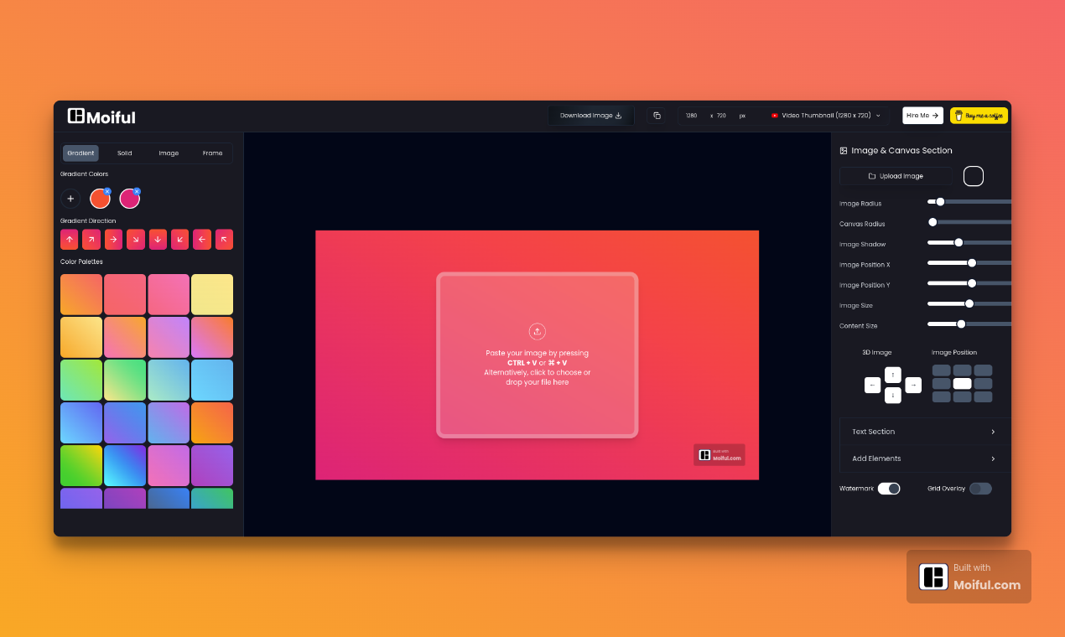1065x637 pixels.
Task: Expand the Add Elements panel
Action: click(922, 458)
